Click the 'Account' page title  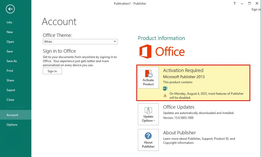point(59,22)
